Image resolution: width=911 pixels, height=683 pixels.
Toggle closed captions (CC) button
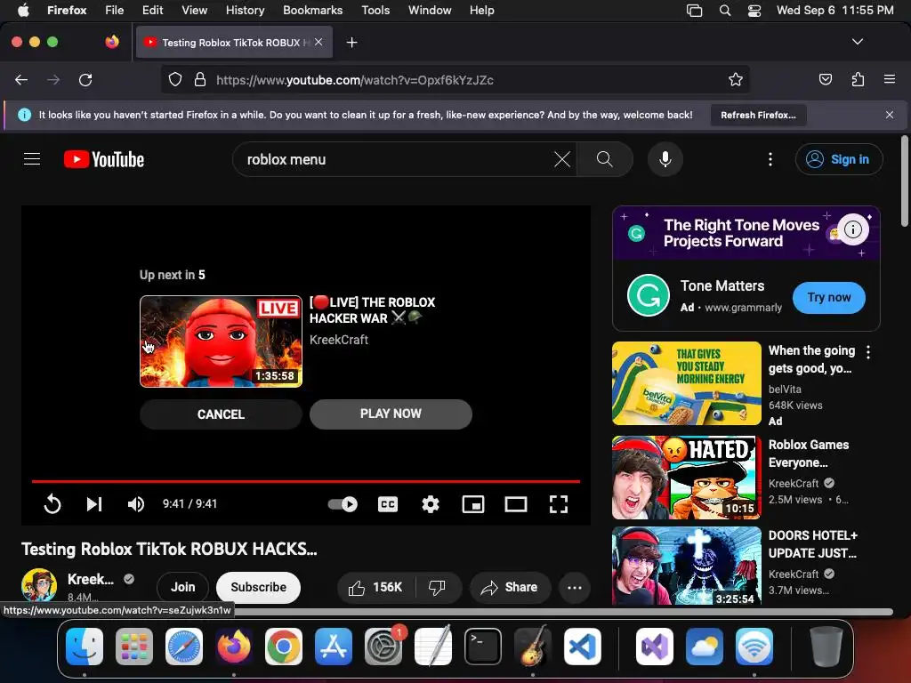click(x=388, y=503)
